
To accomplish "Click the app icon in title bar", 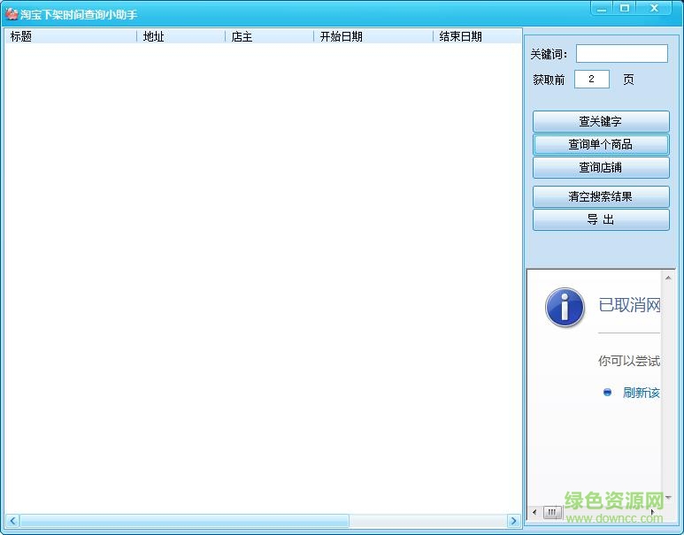I will tap(12, 14).
